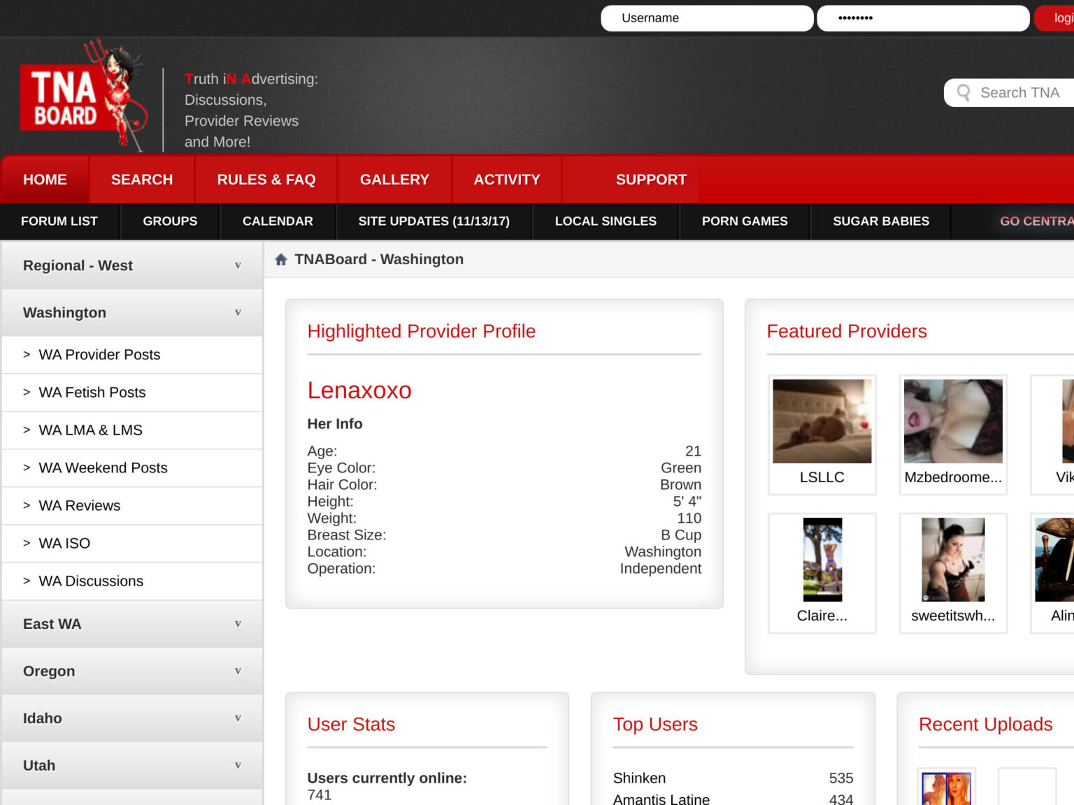This screenshot has height=805, width=1074.
Task: Click the TNA Board logo
Action: coord(83,96)
